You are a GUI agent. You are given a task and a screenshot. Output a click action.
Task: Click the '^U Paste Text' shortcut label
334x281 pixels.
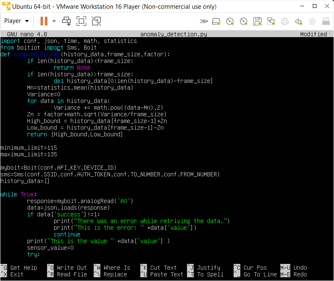[162, 274]
